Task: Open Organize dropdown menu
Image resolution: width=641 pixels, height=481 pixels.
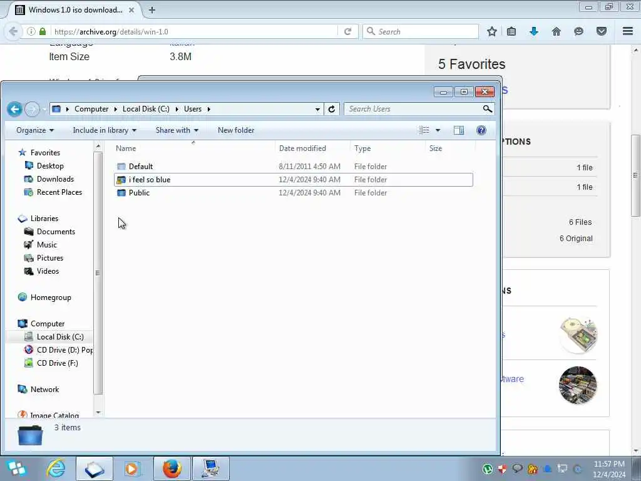Action: (x=35, y=130)
